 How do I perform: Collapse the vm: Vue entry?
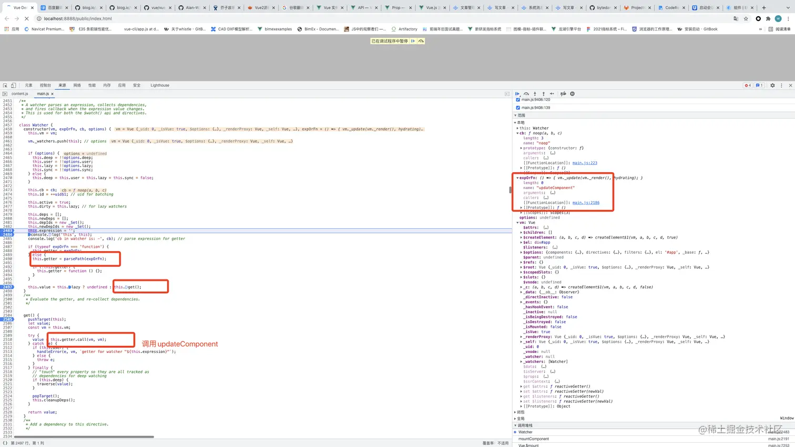click(518, 223)
